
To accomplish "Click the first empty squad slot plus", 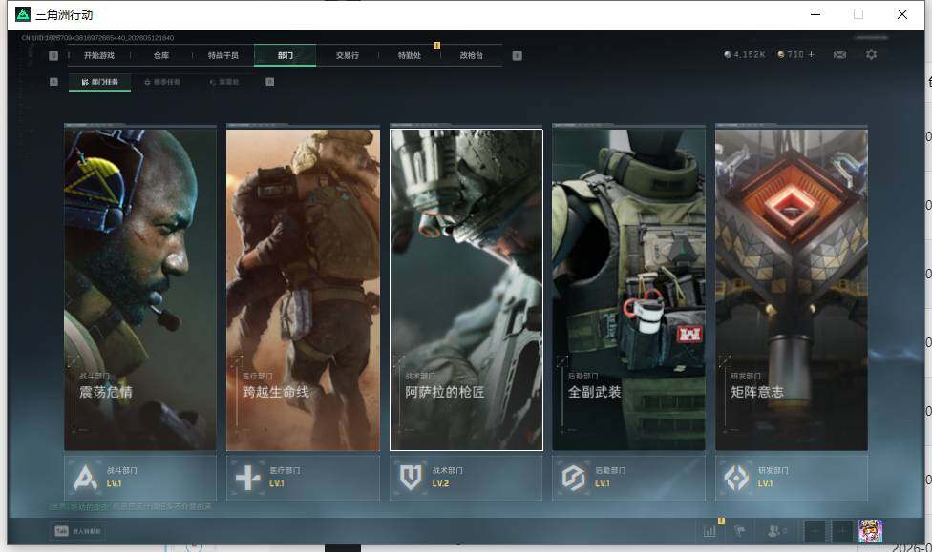I will tap(815, 531).
